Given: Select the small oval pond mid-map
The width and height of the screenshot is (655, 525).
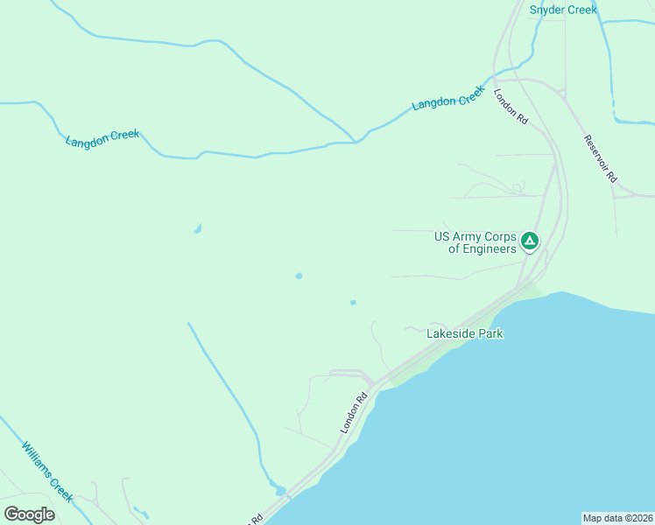Looking at the screenshot, I should click(299, 276).
